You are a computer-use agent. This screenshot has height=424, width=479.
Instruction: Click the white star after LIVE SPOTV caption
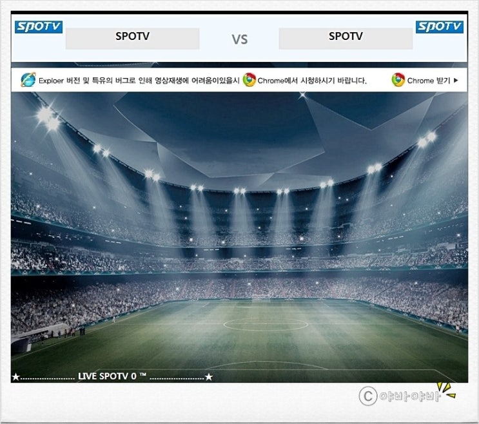click(x=209, y=377)
